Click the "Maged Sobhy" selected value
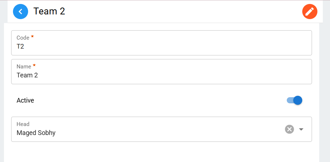The height and width of the screenshot is (162, 330). click(x=36, y=133)
